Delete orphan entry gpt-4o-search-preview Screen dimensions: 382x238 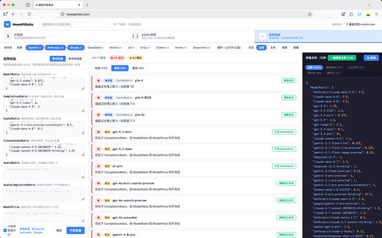[286, 200]
